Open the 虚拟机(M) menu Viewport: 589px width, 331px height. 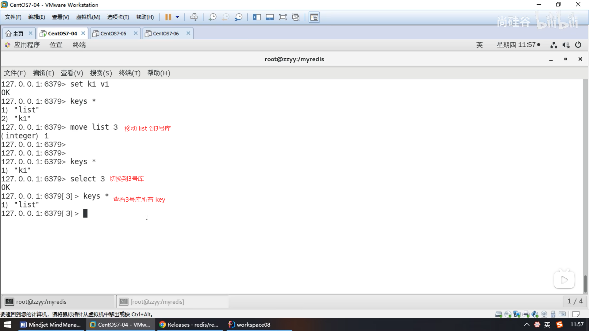point(88,17)
